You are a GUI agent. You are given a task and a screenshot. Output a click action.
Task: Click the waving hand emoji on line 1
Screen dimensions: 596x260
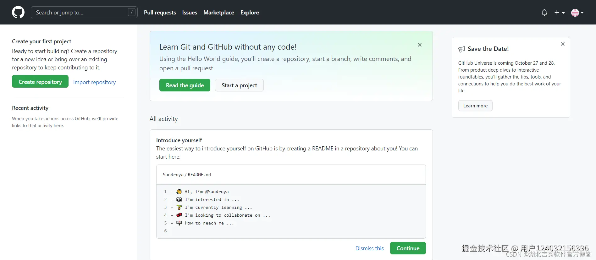point(179,192)
